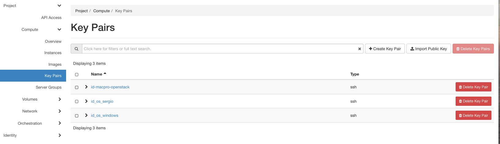Go to Compute in the breadcrumb

pos(102,11)
